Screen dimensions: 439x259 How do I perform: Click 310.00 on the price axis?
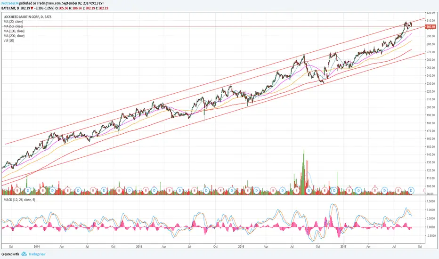pos(431,21)
